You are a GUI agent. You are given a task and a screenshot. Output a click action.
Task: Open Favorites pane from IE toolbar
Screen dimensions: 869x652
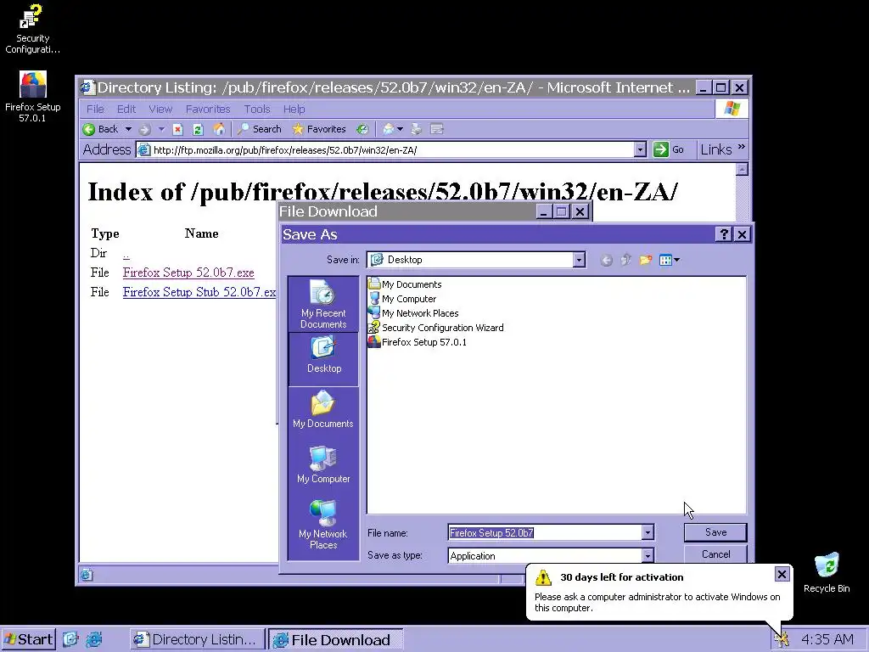click(319, 129)
